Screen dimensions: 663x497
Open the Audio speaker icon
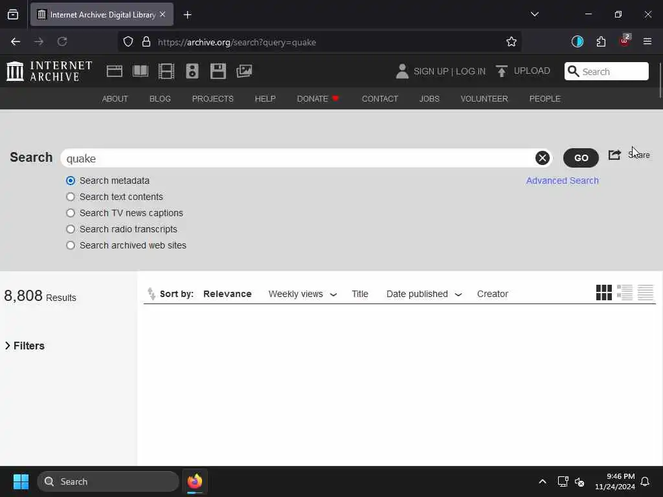pyautogui.click(x=192, y=71)
